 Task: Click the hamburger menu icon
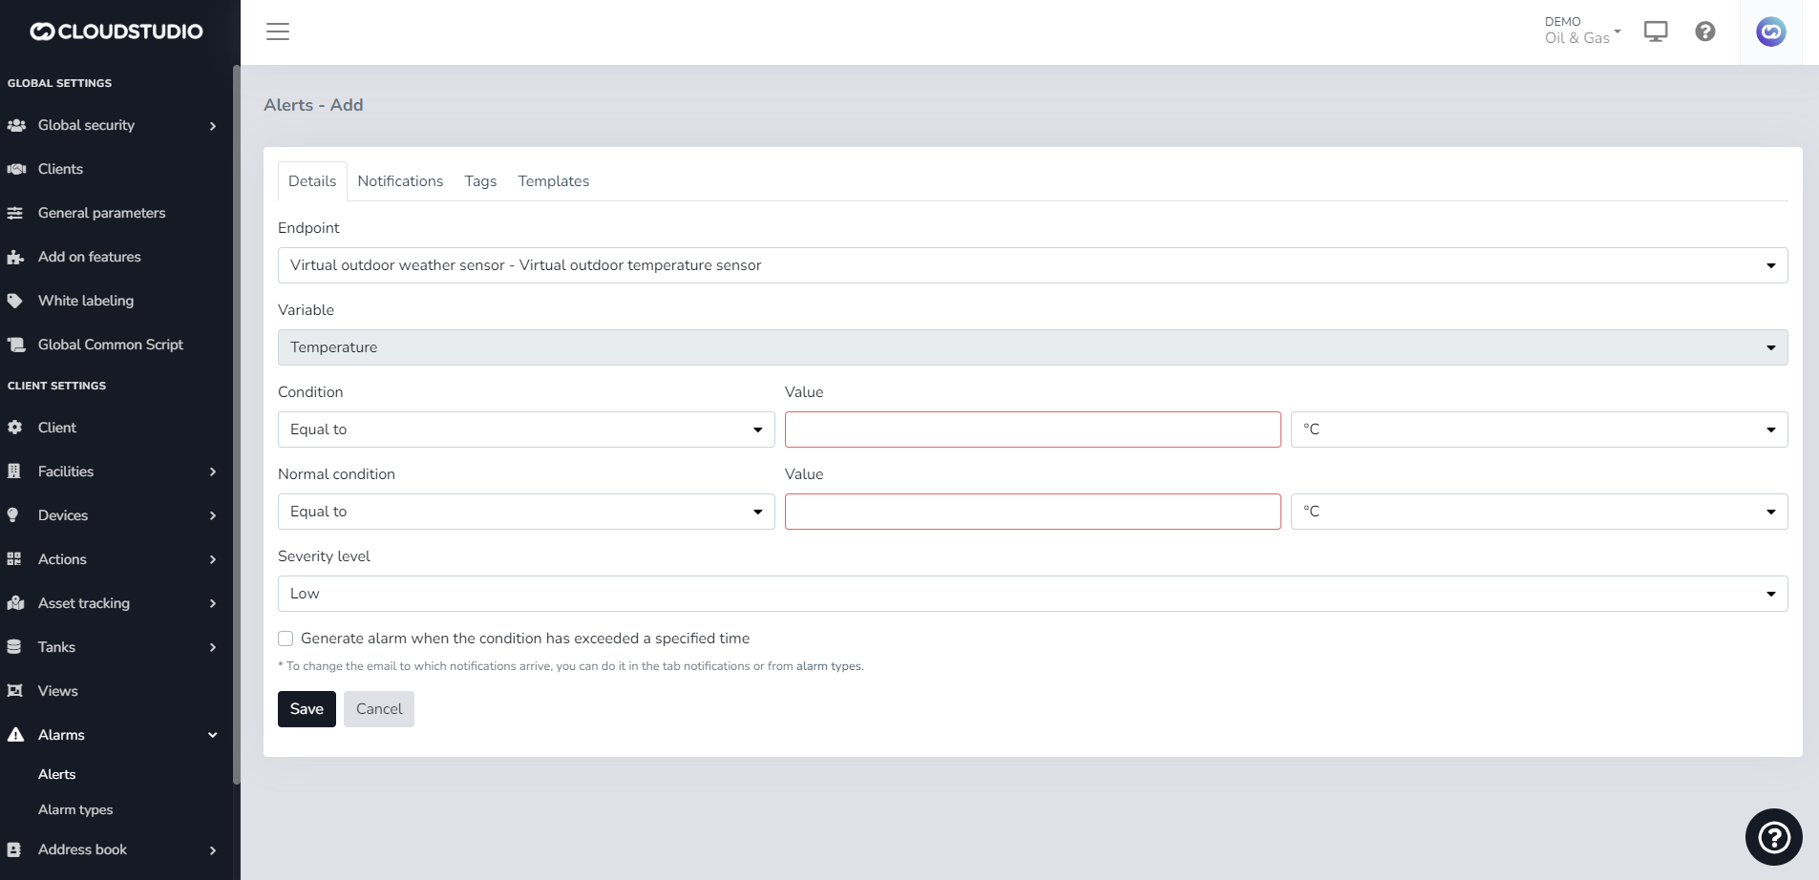coord(278,31)
